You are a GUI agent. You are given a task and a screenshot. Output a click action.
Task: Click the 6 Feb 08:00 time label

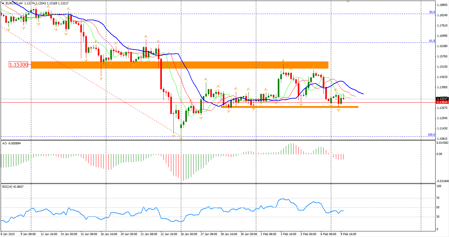coord(328,234)
